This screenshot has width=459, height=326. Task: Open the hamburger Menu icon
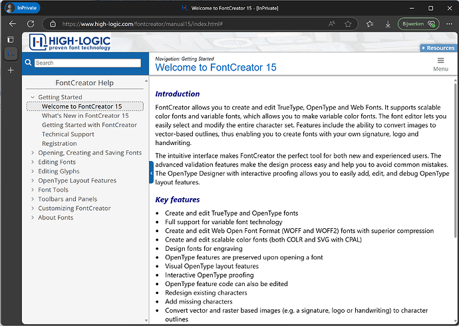point(440,61)
